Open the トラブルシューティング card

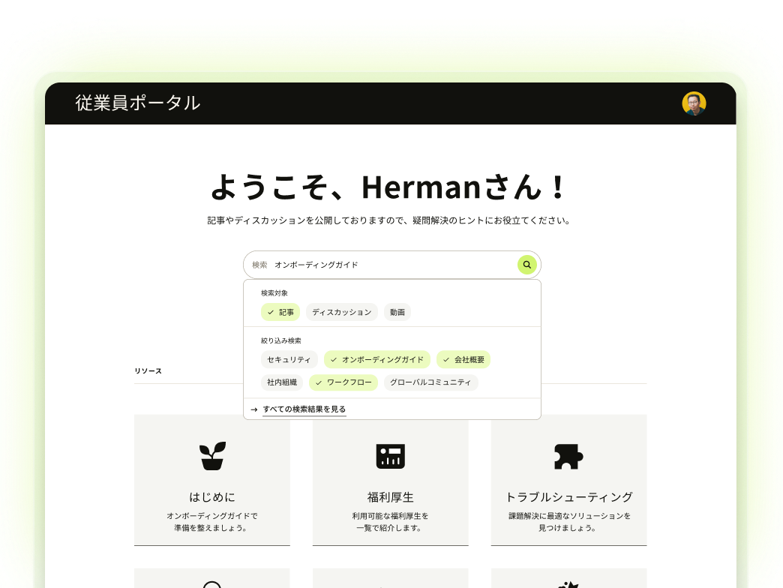[x=568, y=496]
